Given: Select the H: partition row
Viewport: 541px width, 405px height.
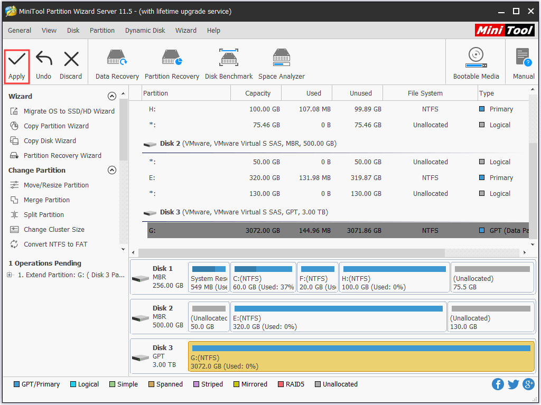Looking at the screenshot, I should [x=338, y=109].
